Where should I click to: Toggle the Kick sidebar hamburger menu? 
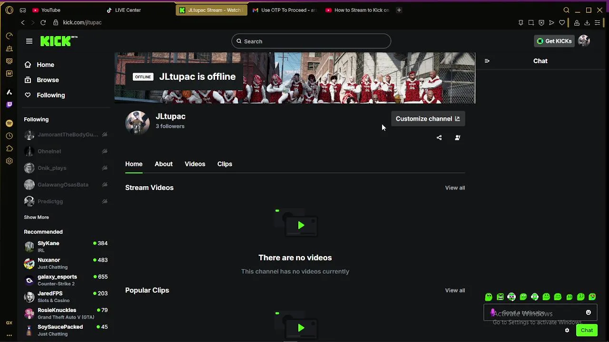[29, 41]
